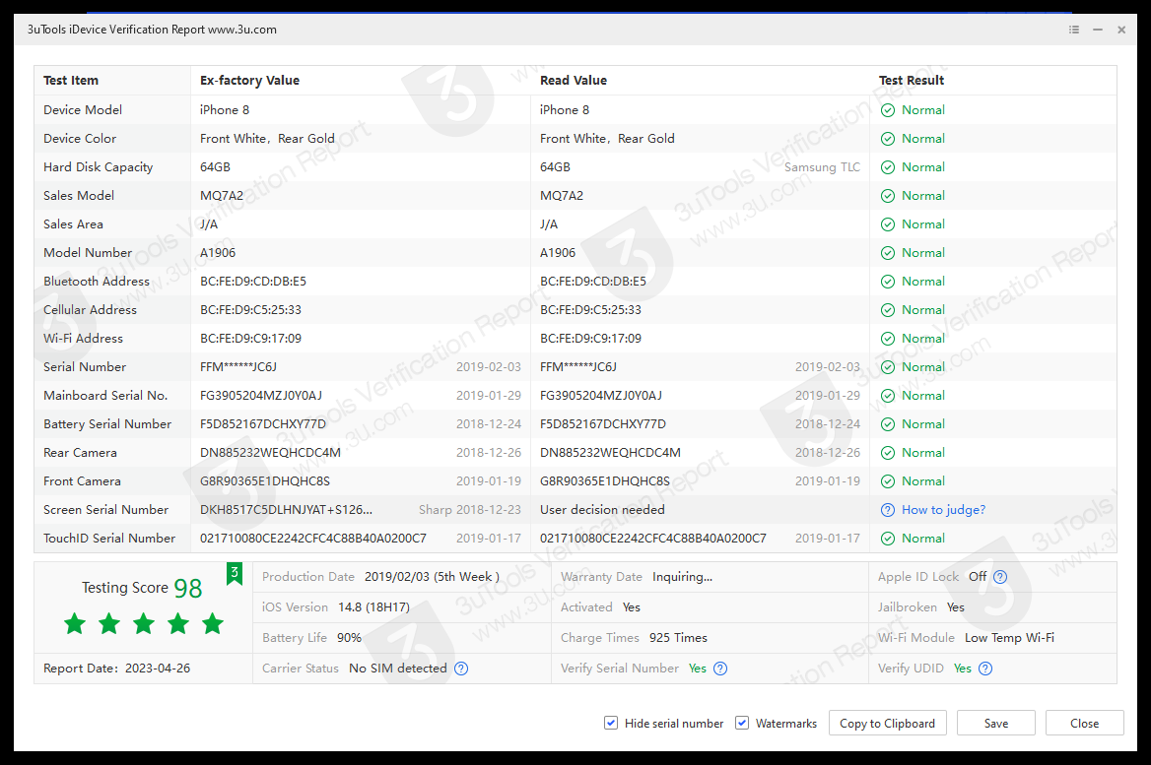Click the help icon beside Apple ID Lock
The image size is (1151, 765).
(x=1000, y=577)
